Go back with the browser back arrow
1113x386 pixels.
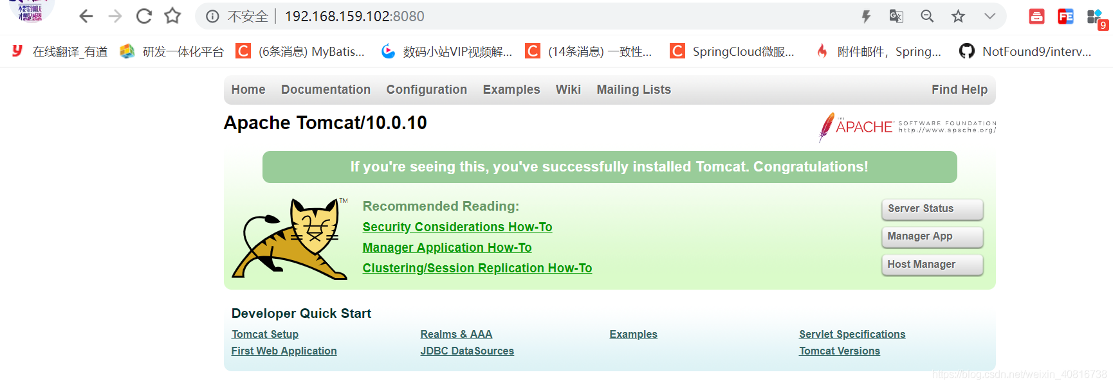[86, 16]
